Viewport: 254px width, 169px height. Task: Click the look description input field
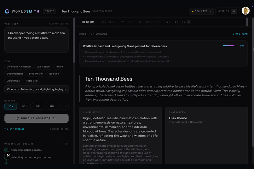37,89
